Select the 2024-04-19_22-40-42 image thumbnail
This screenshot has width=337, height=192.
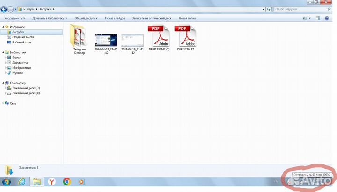pyautogui.click(x=106, y=44)
